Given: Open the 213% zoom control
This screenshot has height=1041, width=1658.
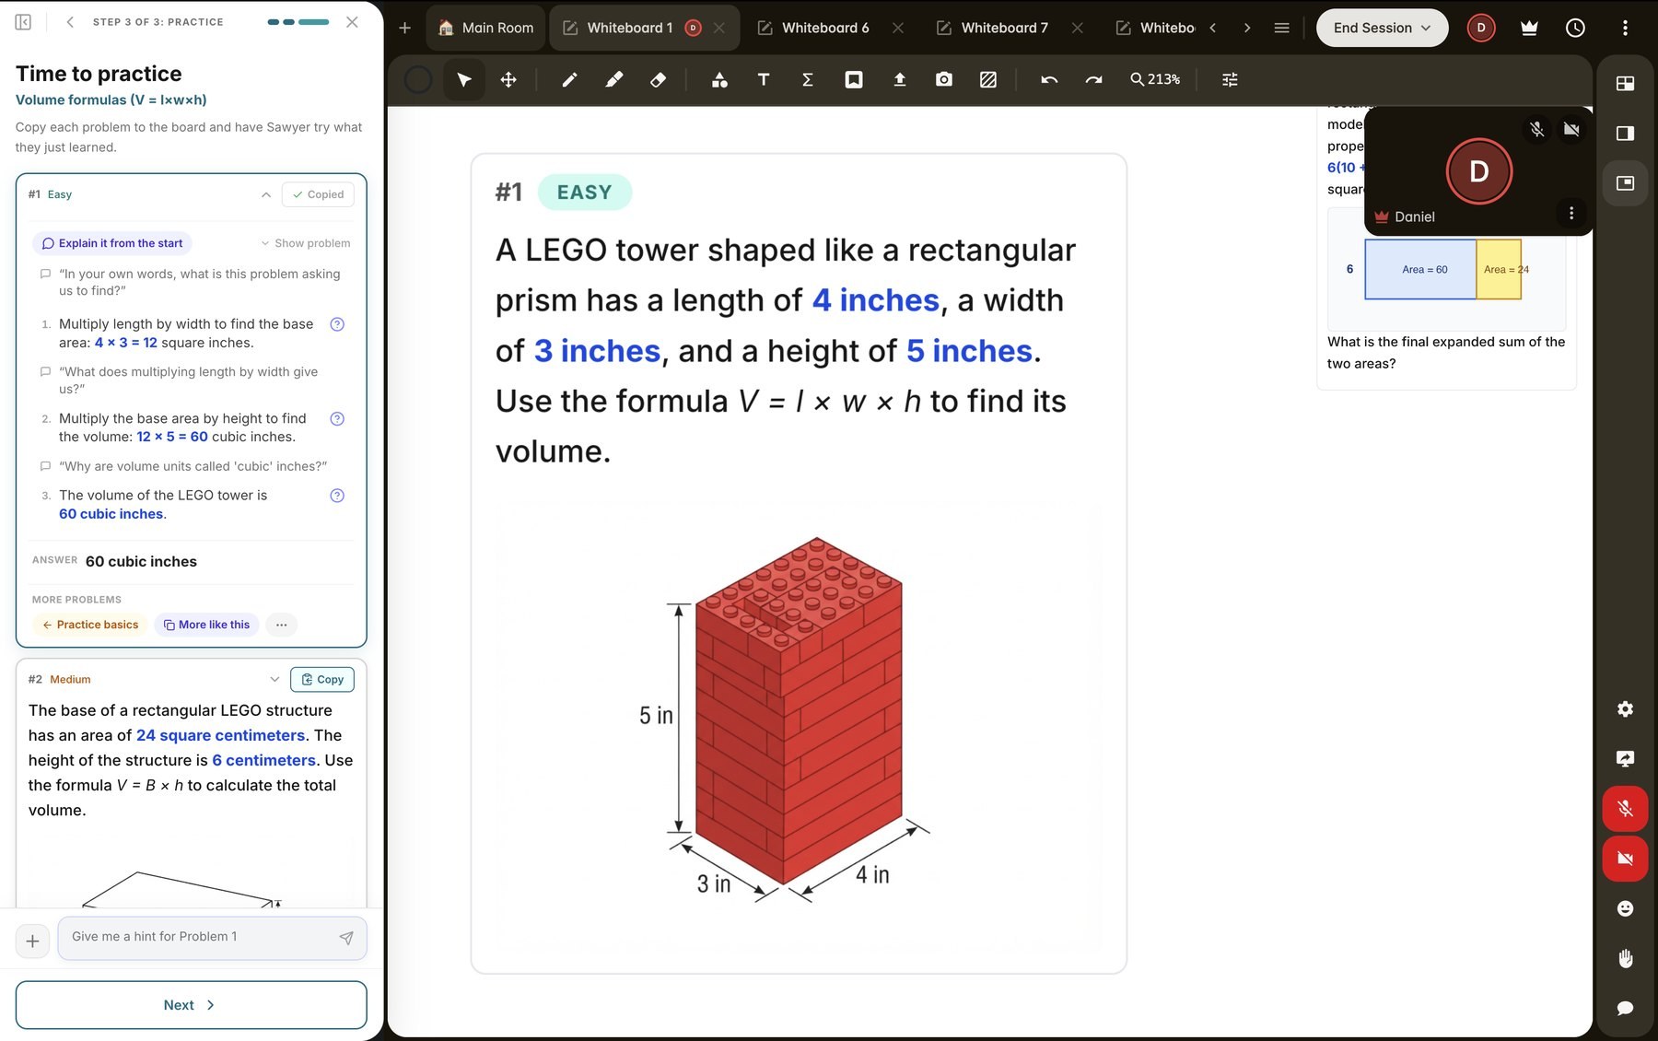Looking at the screenshot, I should (1155, 80).
